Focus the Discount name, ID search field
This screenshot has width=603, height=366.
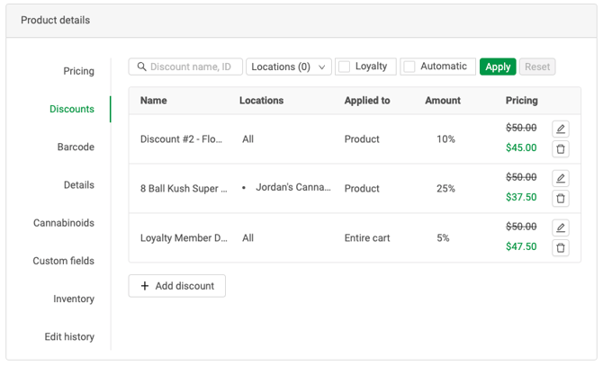point(193,67)
